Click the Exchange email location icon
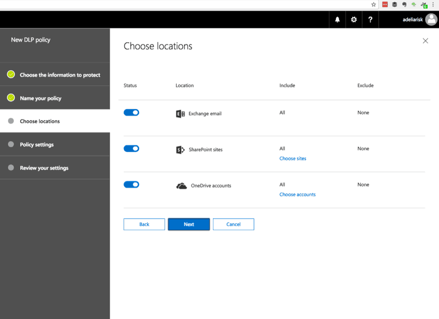439x319 pixels. pyautogui.click(x=180, y=113)
